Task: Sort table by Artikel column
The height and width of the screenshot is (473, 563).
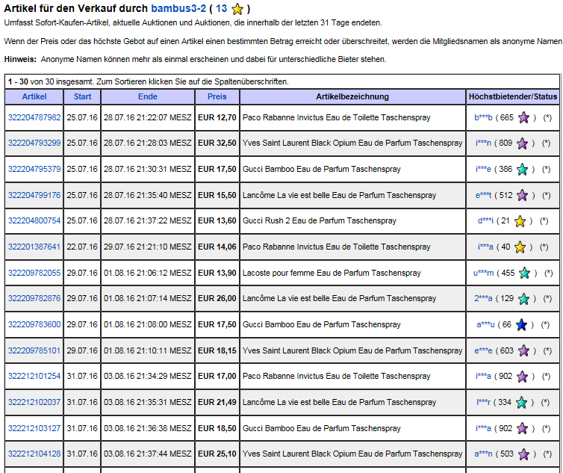Action: click(34, 96)
